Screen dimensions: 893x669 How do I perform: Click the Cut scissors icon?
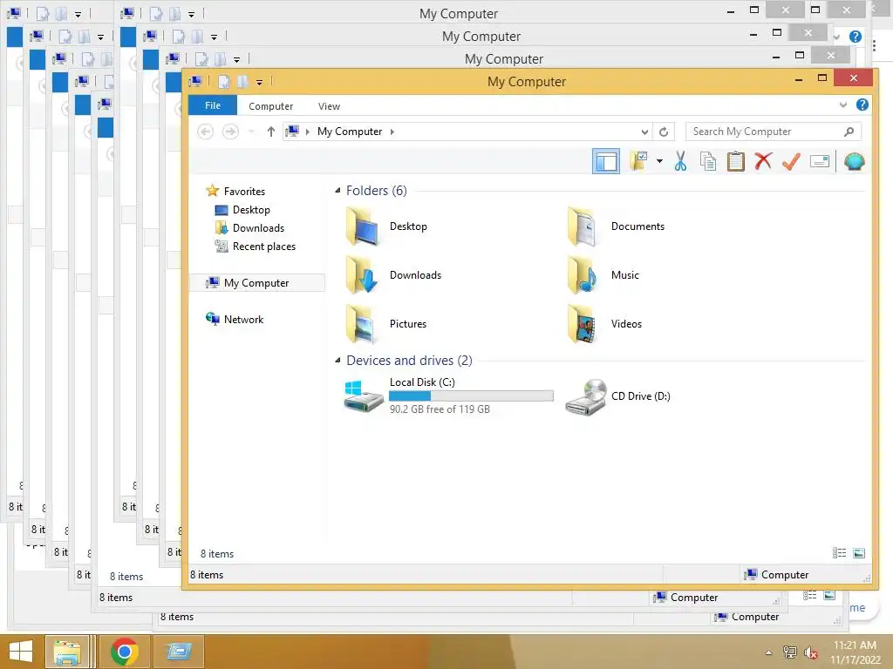[680, 161]
